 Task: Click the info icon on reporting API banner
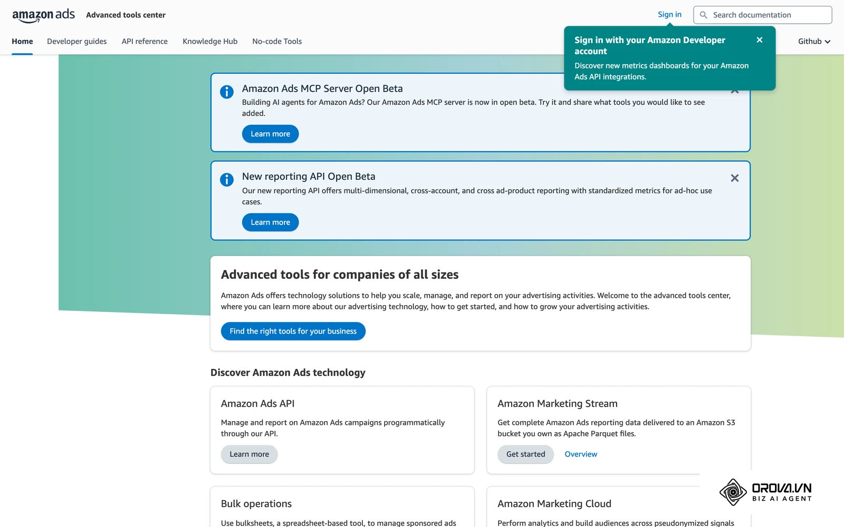coord(227,180)
